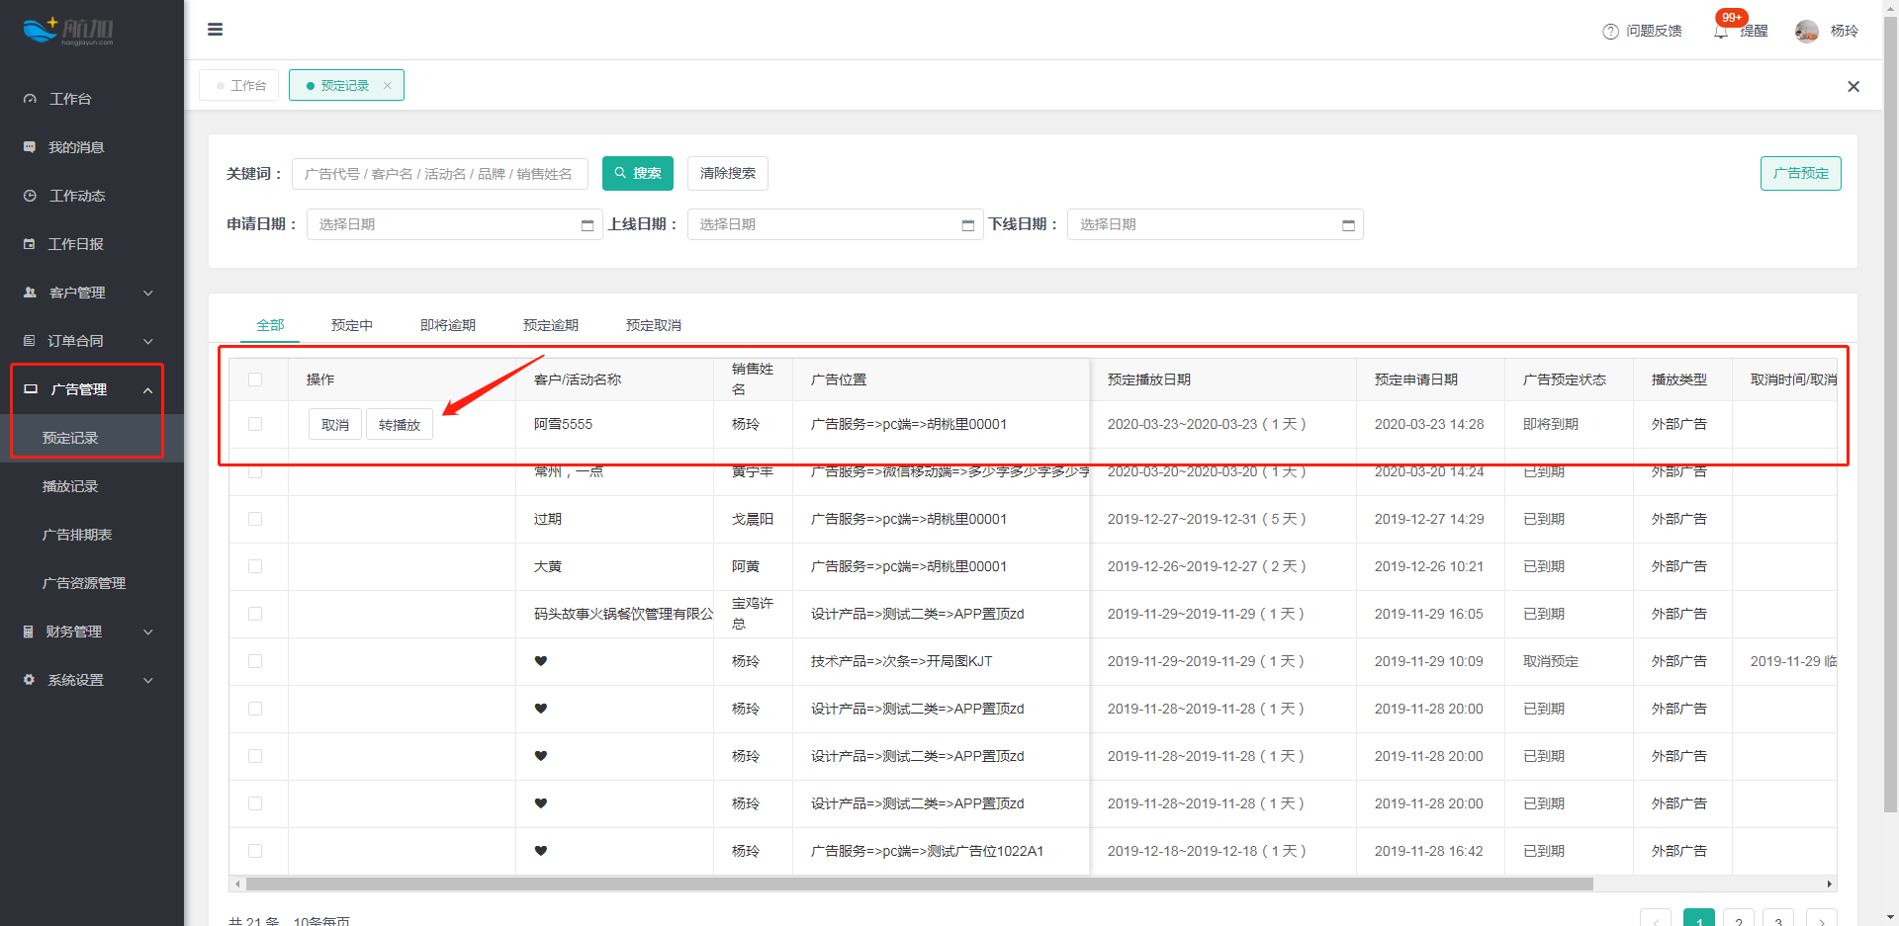Viewport: 1899px width, 926px height.
Task: Click the site logo in the sidebar
Action: [68, 31]
